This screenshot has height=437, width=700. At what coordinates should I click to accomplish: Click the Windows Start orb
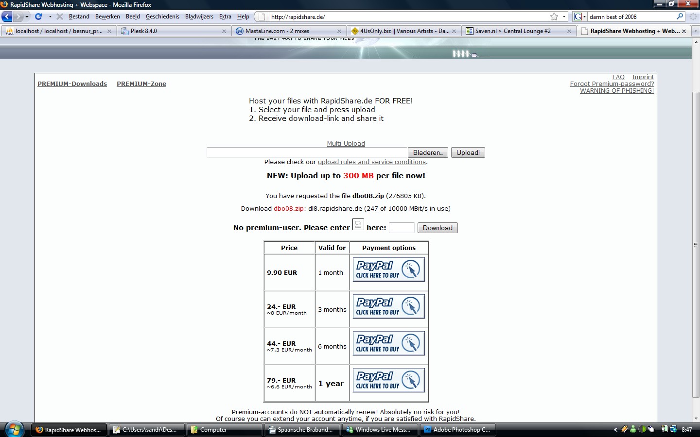[x=14, y=430]
